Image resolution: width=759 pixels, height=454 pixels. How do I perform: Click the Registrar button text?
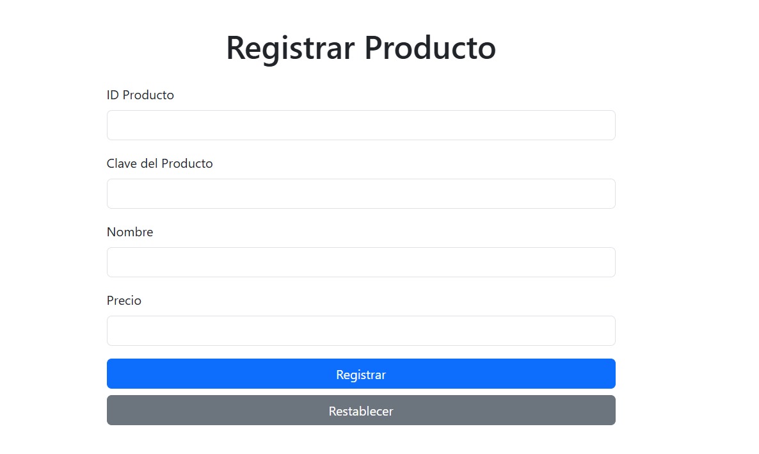tap(360, 374)
